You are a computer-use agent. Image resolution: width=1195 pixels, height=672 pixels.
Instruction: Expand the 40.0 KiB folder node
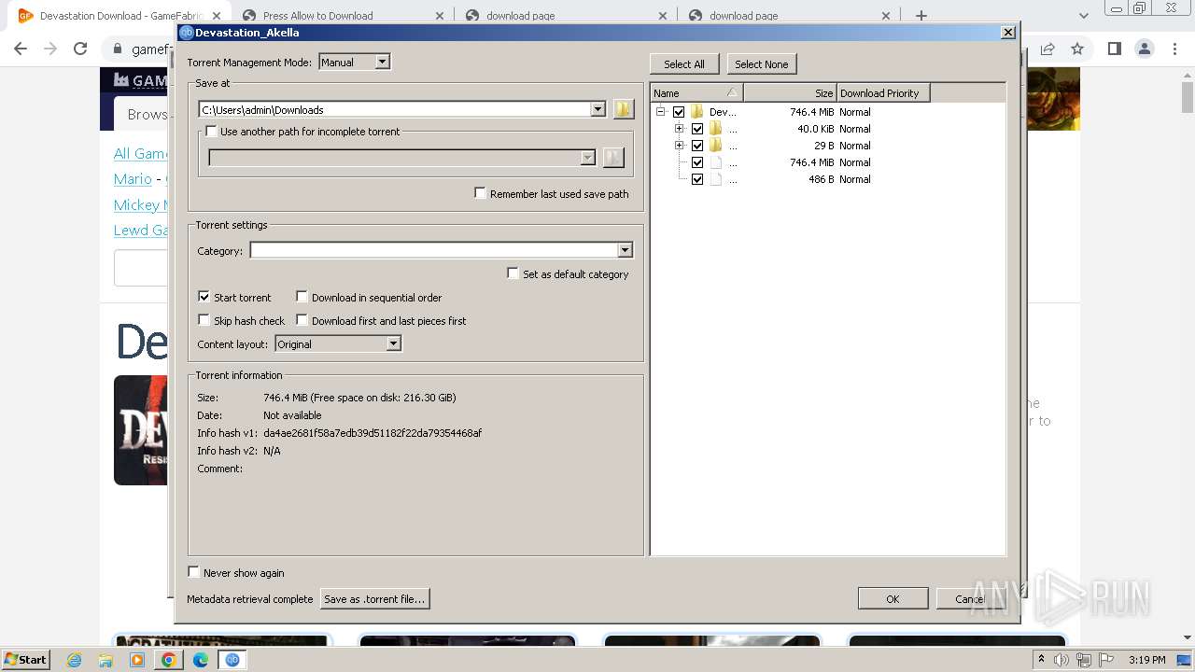pos(680,129)
